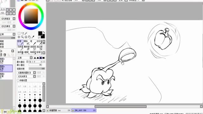Select layer 图层3 in the layer list

pos(6,61)
